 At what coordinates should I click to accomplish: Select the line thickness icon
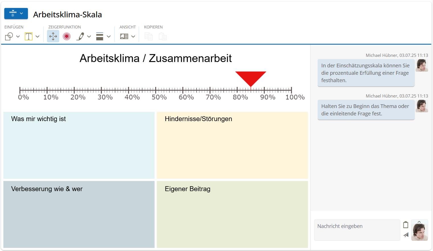[100, 36]
